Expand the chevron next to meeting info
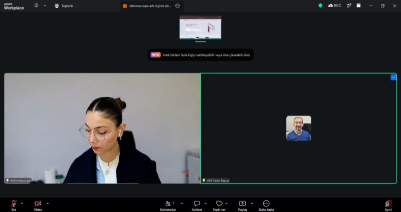Image resolution: width=401 pixels, height=212 pixels. [45, 5]
